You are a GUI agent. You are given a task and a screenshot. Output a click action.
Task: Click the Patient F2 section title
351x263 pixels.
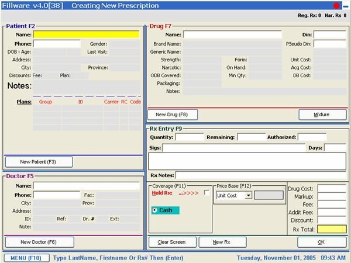(20, 26)
